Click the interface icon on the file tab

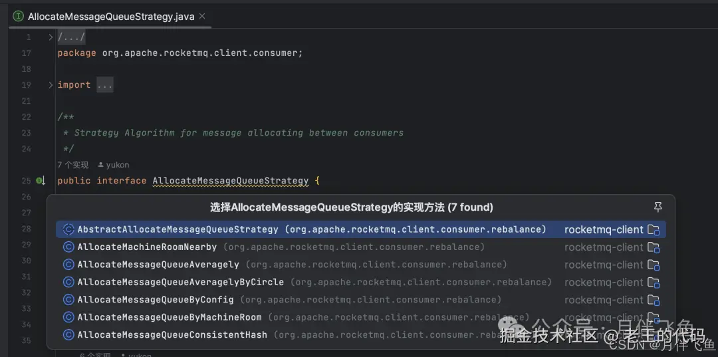(x=19, y=17)
